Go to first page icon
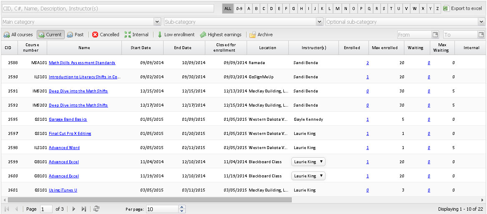Screen dimensions: 487x214 (7, 209)
